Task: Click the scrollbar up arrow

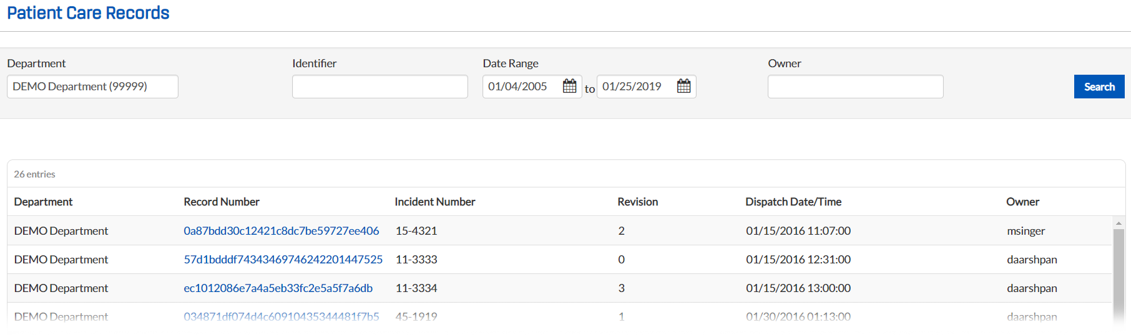Action: [1119, 223]
